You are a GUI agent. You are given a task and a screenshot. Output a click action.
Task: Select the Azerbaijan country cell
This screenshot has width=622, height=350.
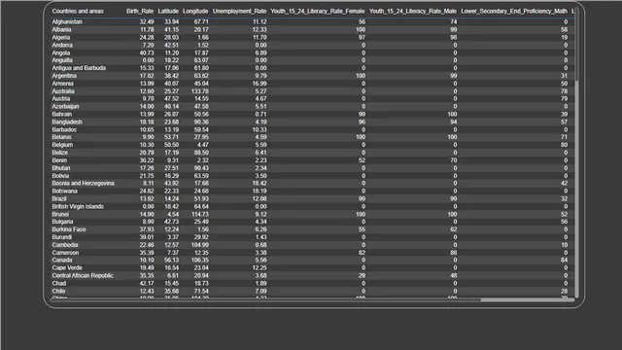65,106
